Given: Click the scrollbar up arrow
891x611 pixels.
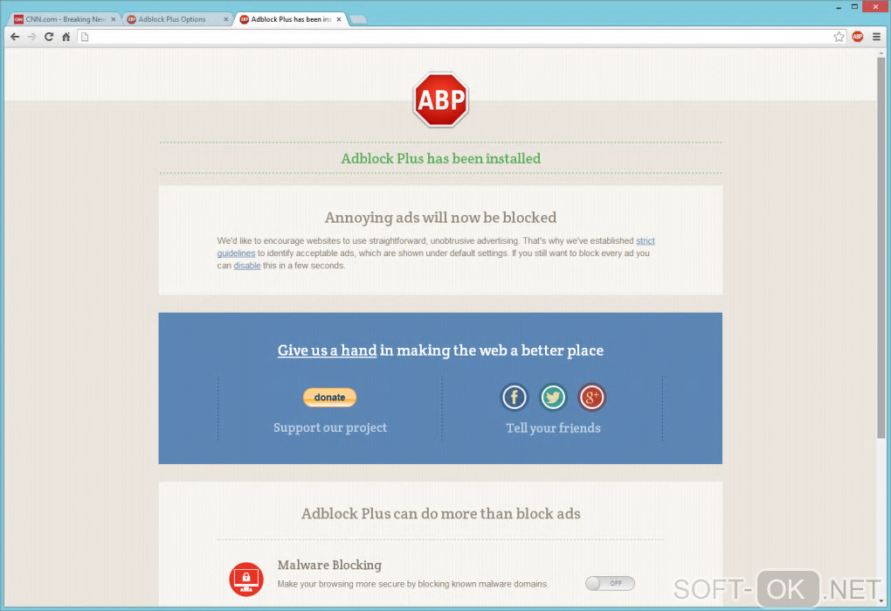Looking at the screenshot, I should coord(881,52).
